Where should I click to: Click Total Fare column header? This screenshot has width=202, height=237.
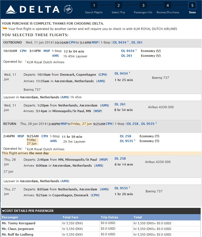(70, 217)
